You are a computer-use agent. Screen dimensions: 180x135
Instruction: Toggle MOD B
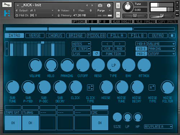point(141,49)
